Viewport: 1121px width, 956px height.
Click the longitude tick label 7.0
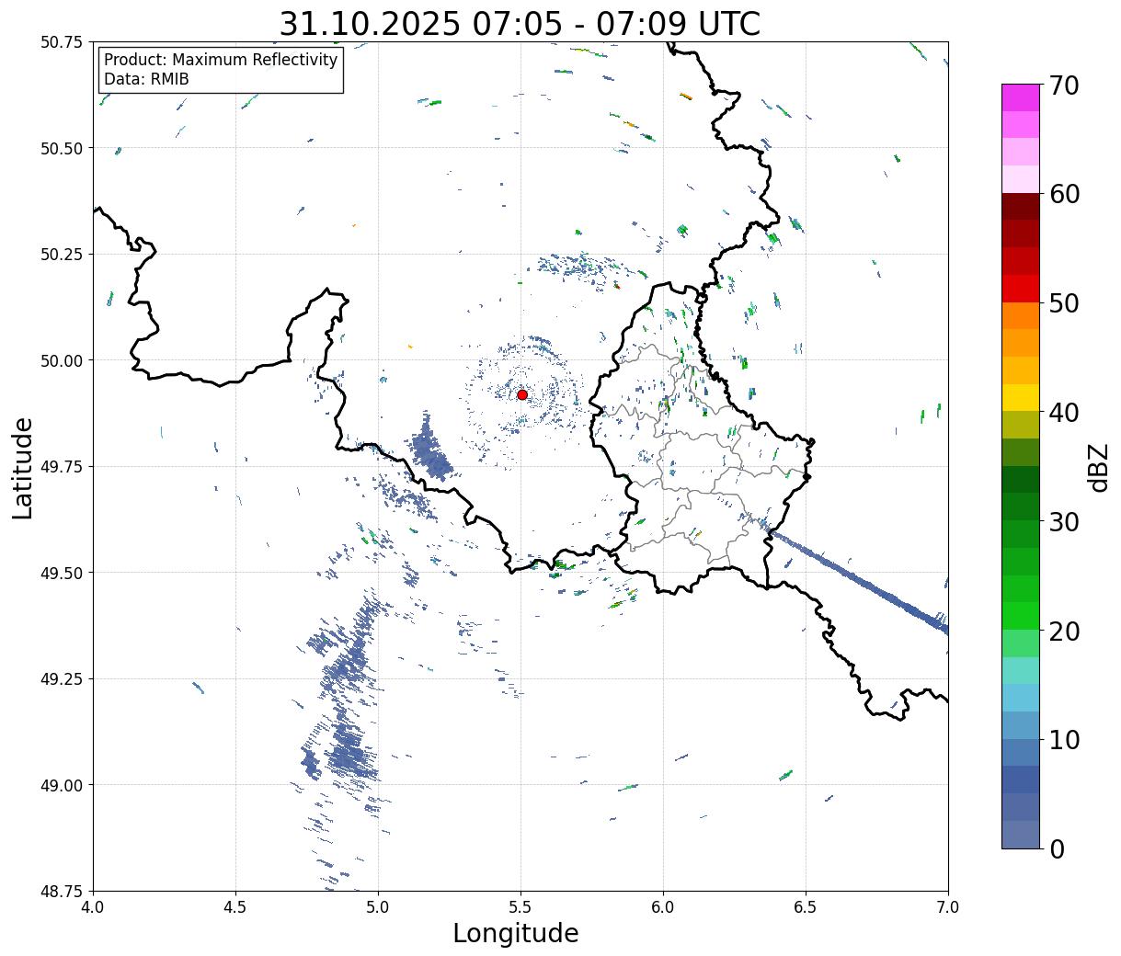coord(948,907)
